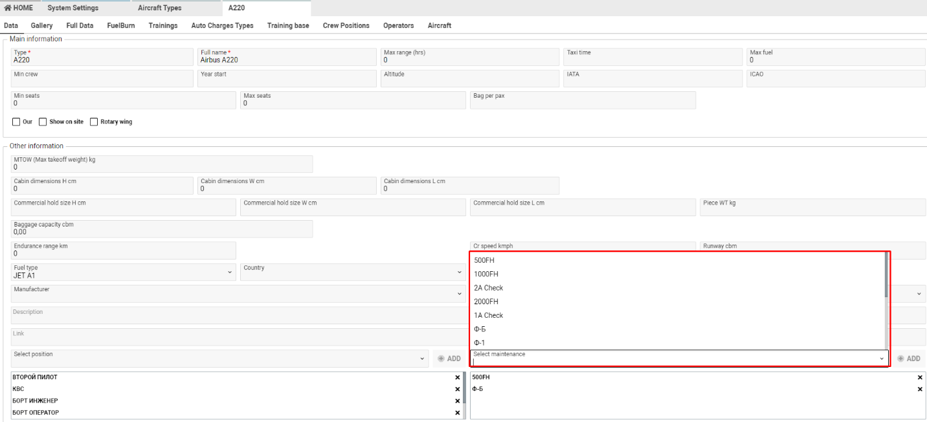Open the Crew Positions tab
The image size is (927, 422).
[x=346, y=26]
